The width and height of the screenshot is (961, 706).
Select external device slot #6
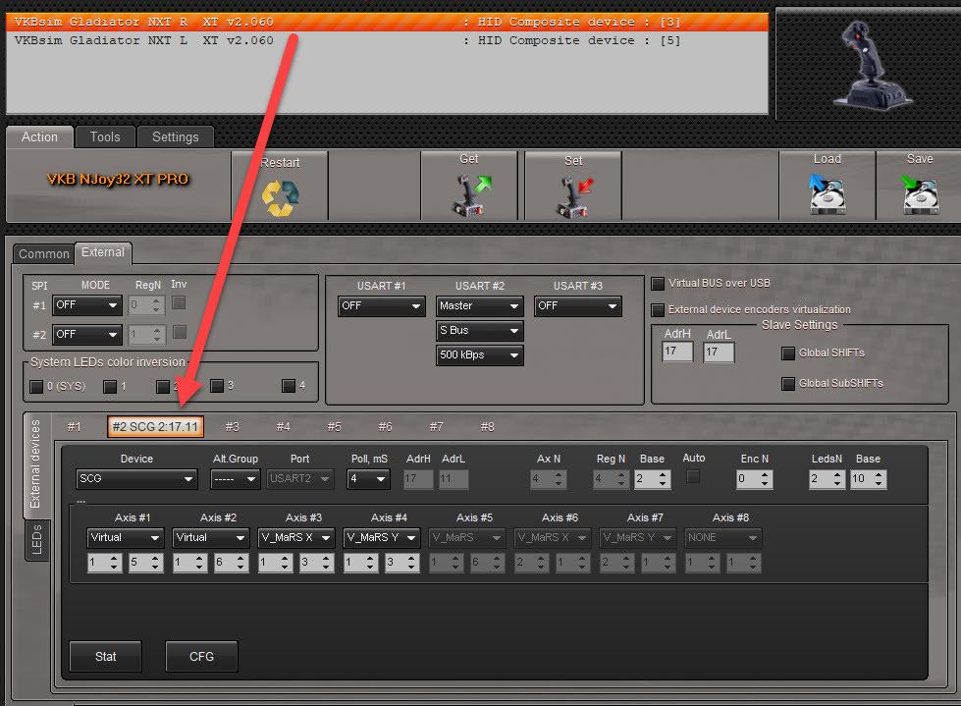pos(385,426)
